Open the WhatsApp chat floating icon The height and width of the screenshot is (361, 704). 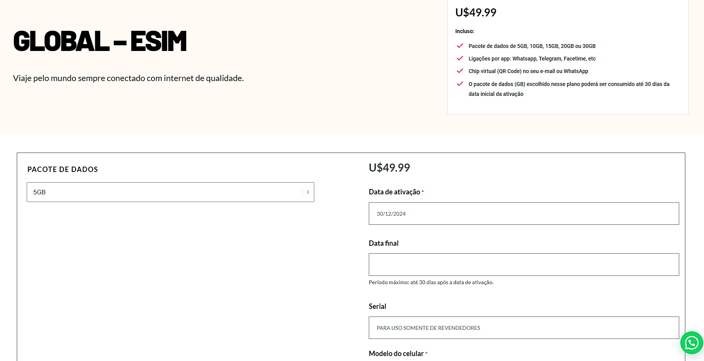click(691, 343)
